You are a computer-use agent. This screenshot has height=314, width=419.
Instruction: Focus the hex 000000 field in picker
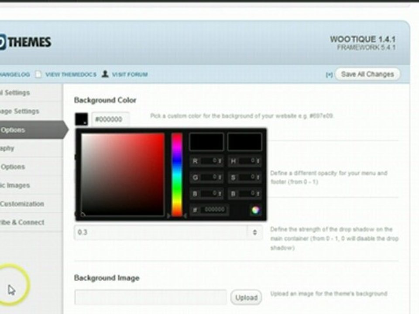209,210
